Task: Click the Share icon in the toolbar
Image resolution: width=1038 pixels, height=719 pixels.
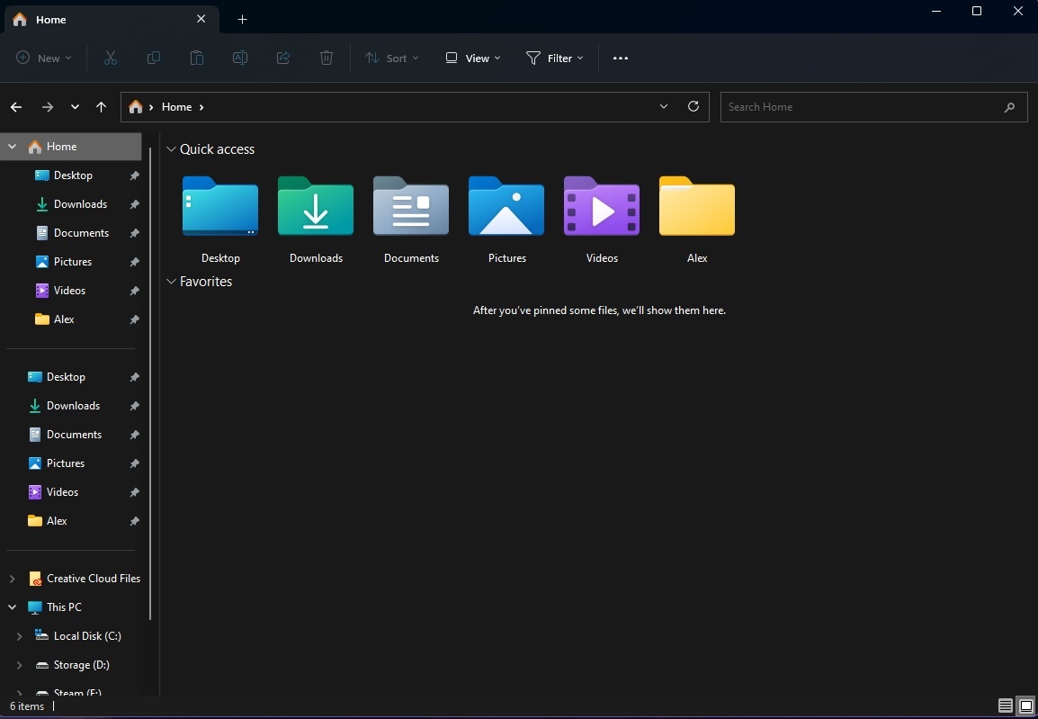Action: click(x=282, y=58)
